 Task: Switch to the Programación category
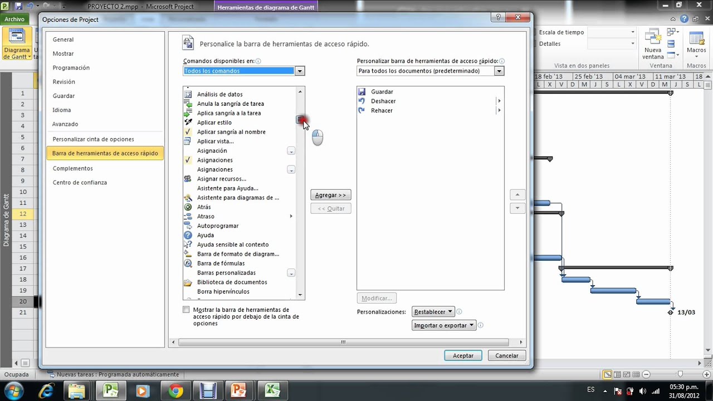[x=71, y=67]
